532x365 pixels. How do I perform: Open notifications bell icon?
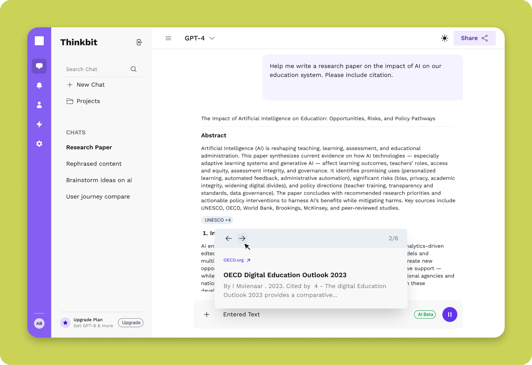click(39, 85)
